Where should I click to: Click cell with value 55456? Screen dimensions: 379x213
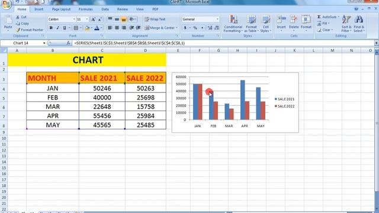tap(102, 116)
